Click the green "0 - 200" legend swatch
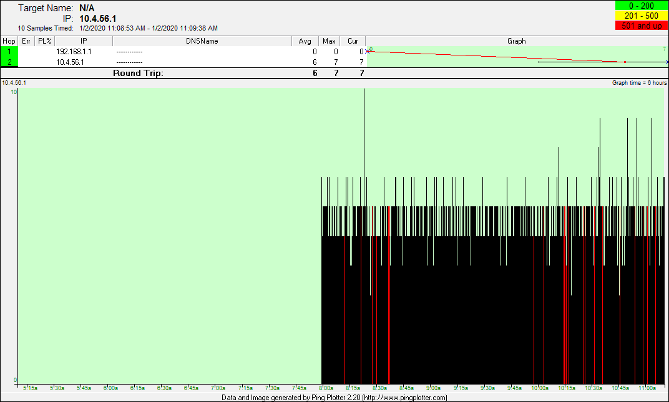This screenshot has width=669, height=402. pyautogui.click(x=641, y=6)
